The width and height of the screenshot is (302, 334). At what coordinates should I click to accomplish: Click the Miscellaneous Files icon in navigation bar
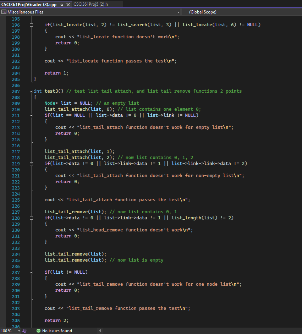[4, 12]
